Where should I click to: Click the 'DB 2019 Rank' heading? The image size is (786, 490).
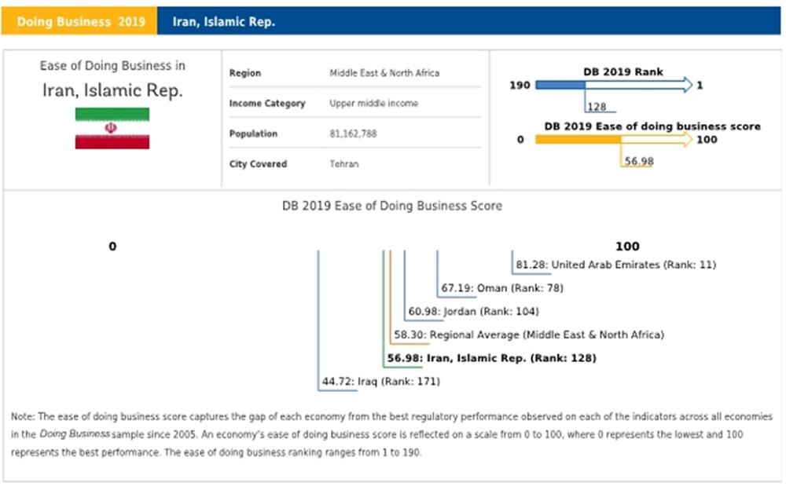623,71
